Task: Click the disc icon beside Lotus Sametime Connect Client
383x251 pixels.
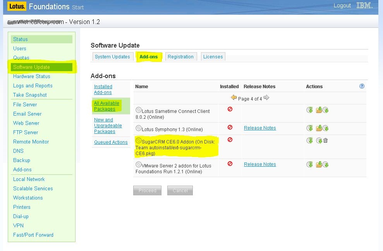Action: point(139,110)
